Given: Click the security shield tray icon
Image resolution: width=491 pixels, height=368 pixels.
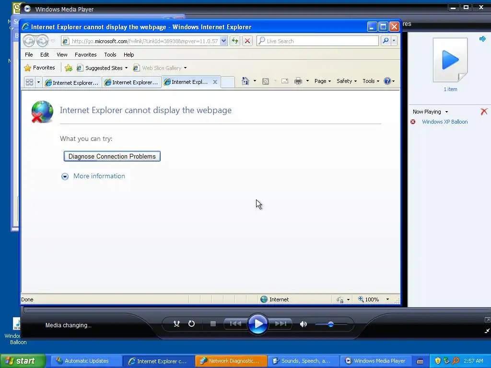Looking at the screenshot, I should coord(438,361).
